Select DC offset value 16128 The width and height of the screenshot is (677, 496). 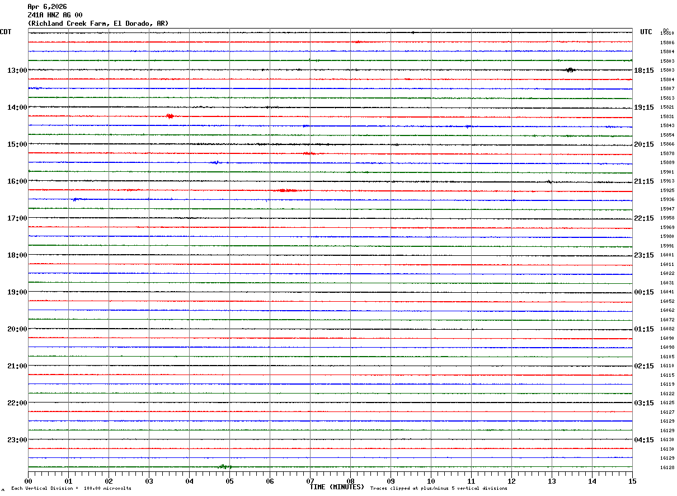667,467
